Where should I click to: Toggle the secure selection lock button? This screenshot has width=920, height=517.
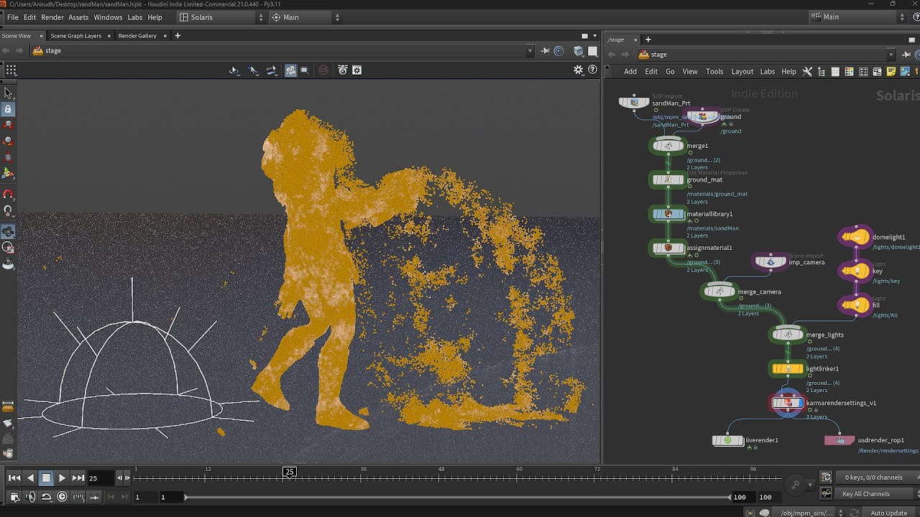click(8, 109)
